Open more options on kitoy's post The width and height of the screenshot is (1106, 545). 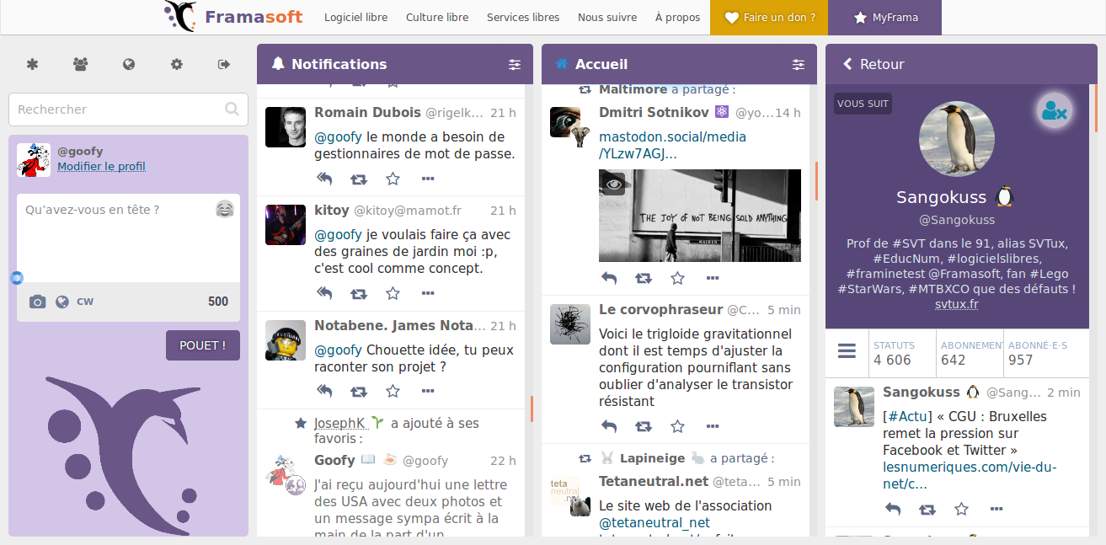[x=428, y=293]
